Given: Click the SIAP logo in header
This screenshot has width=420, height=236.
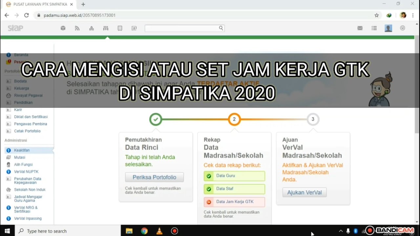Looking at the screenshot, I should (x=15, y=28).
